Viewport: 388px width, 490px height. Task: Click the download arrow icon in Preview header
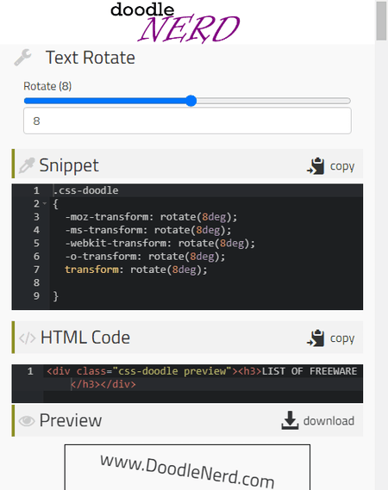point(290,420)
